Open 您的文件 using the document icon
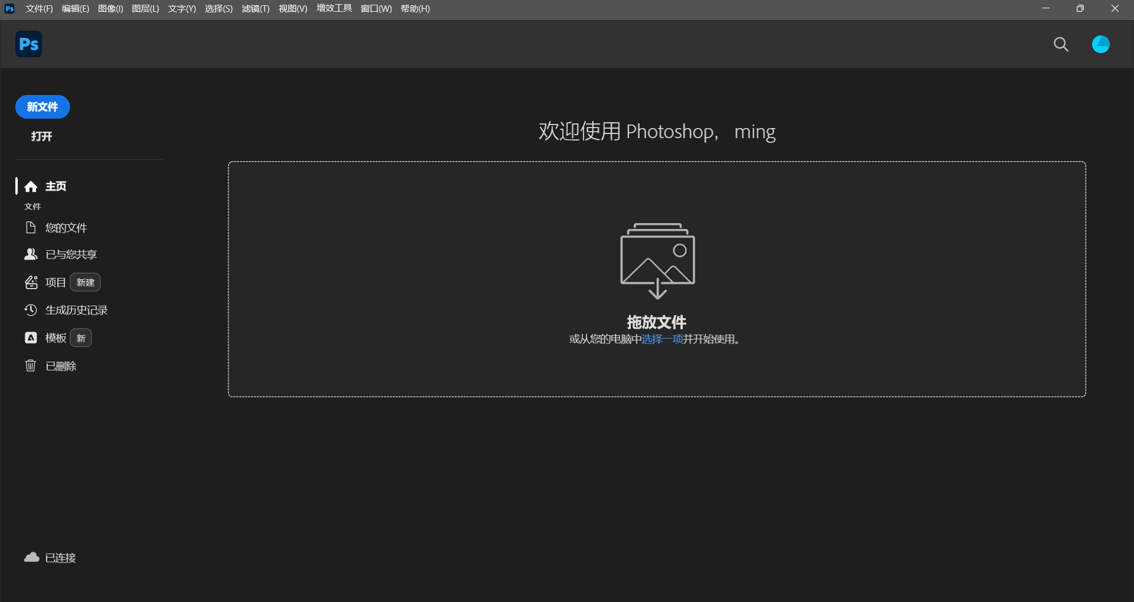Screen dimensions: 1134x602 tap(30, 227)
